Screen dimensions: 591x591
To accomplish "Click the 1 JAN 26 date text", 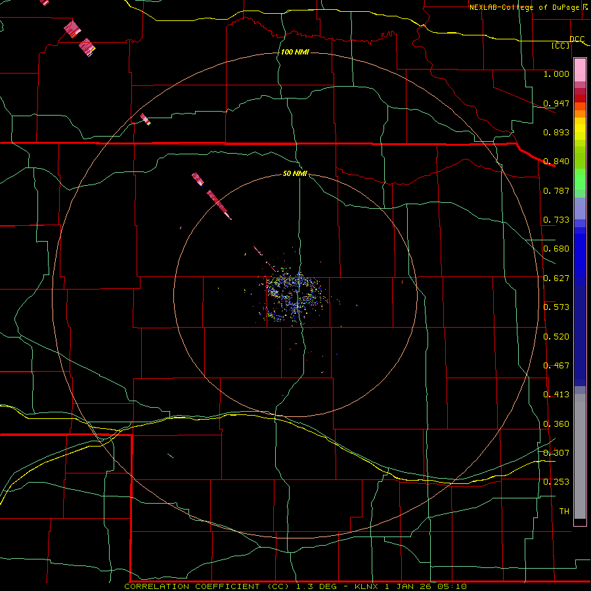I will pos(409,586).
